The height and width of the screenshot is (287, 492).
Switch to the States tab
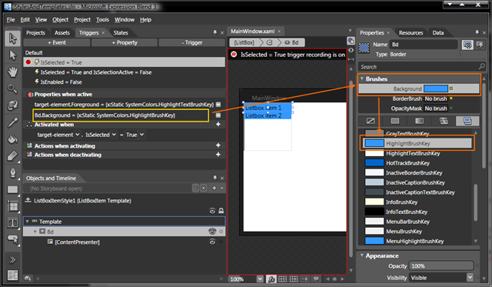(121, 32)
